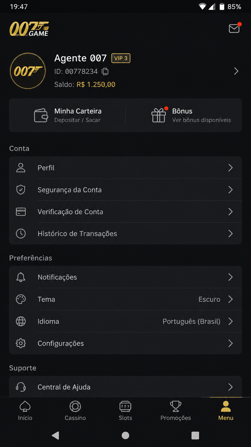This screenshot has height=447, width=251.
Task: Open the inbox envelope icon
Action: click(x=234, y=28)
